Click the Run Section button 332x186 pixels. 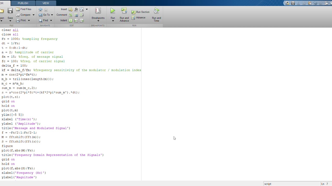[140, 12]
